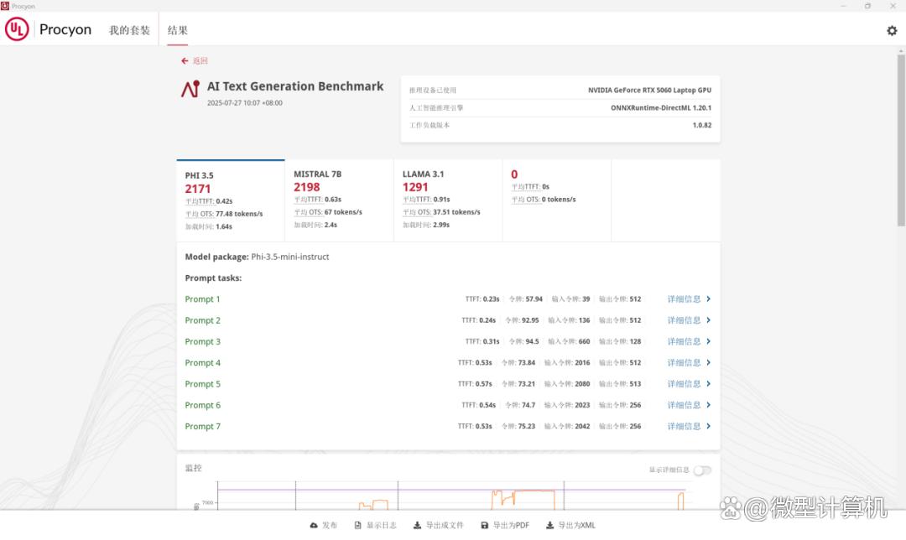The image size is (906, 540).
Task: Select the PHI 3.5 results tab
Action: pyautogui.click(x=230, y=200)
